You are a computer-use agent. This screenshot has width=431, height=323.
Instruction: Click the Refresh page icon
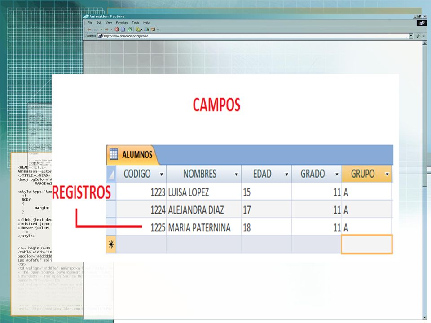(x=123, y=30)
